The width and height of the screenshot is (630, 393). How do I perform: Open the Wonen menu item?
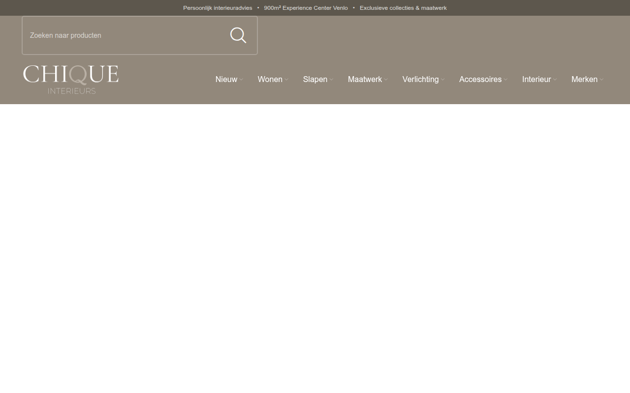[270, 79]
